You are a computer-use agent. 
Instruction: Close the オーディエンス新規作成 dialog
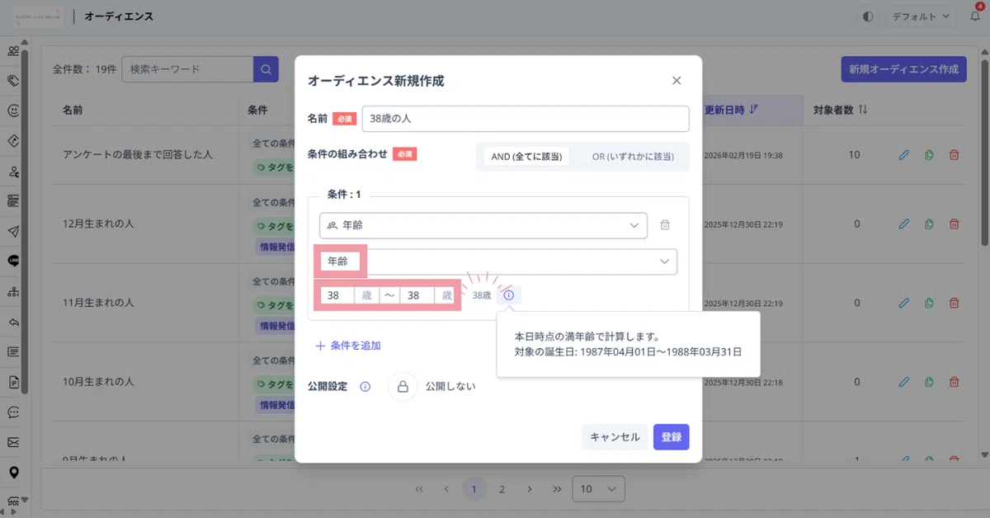point(676,80)
